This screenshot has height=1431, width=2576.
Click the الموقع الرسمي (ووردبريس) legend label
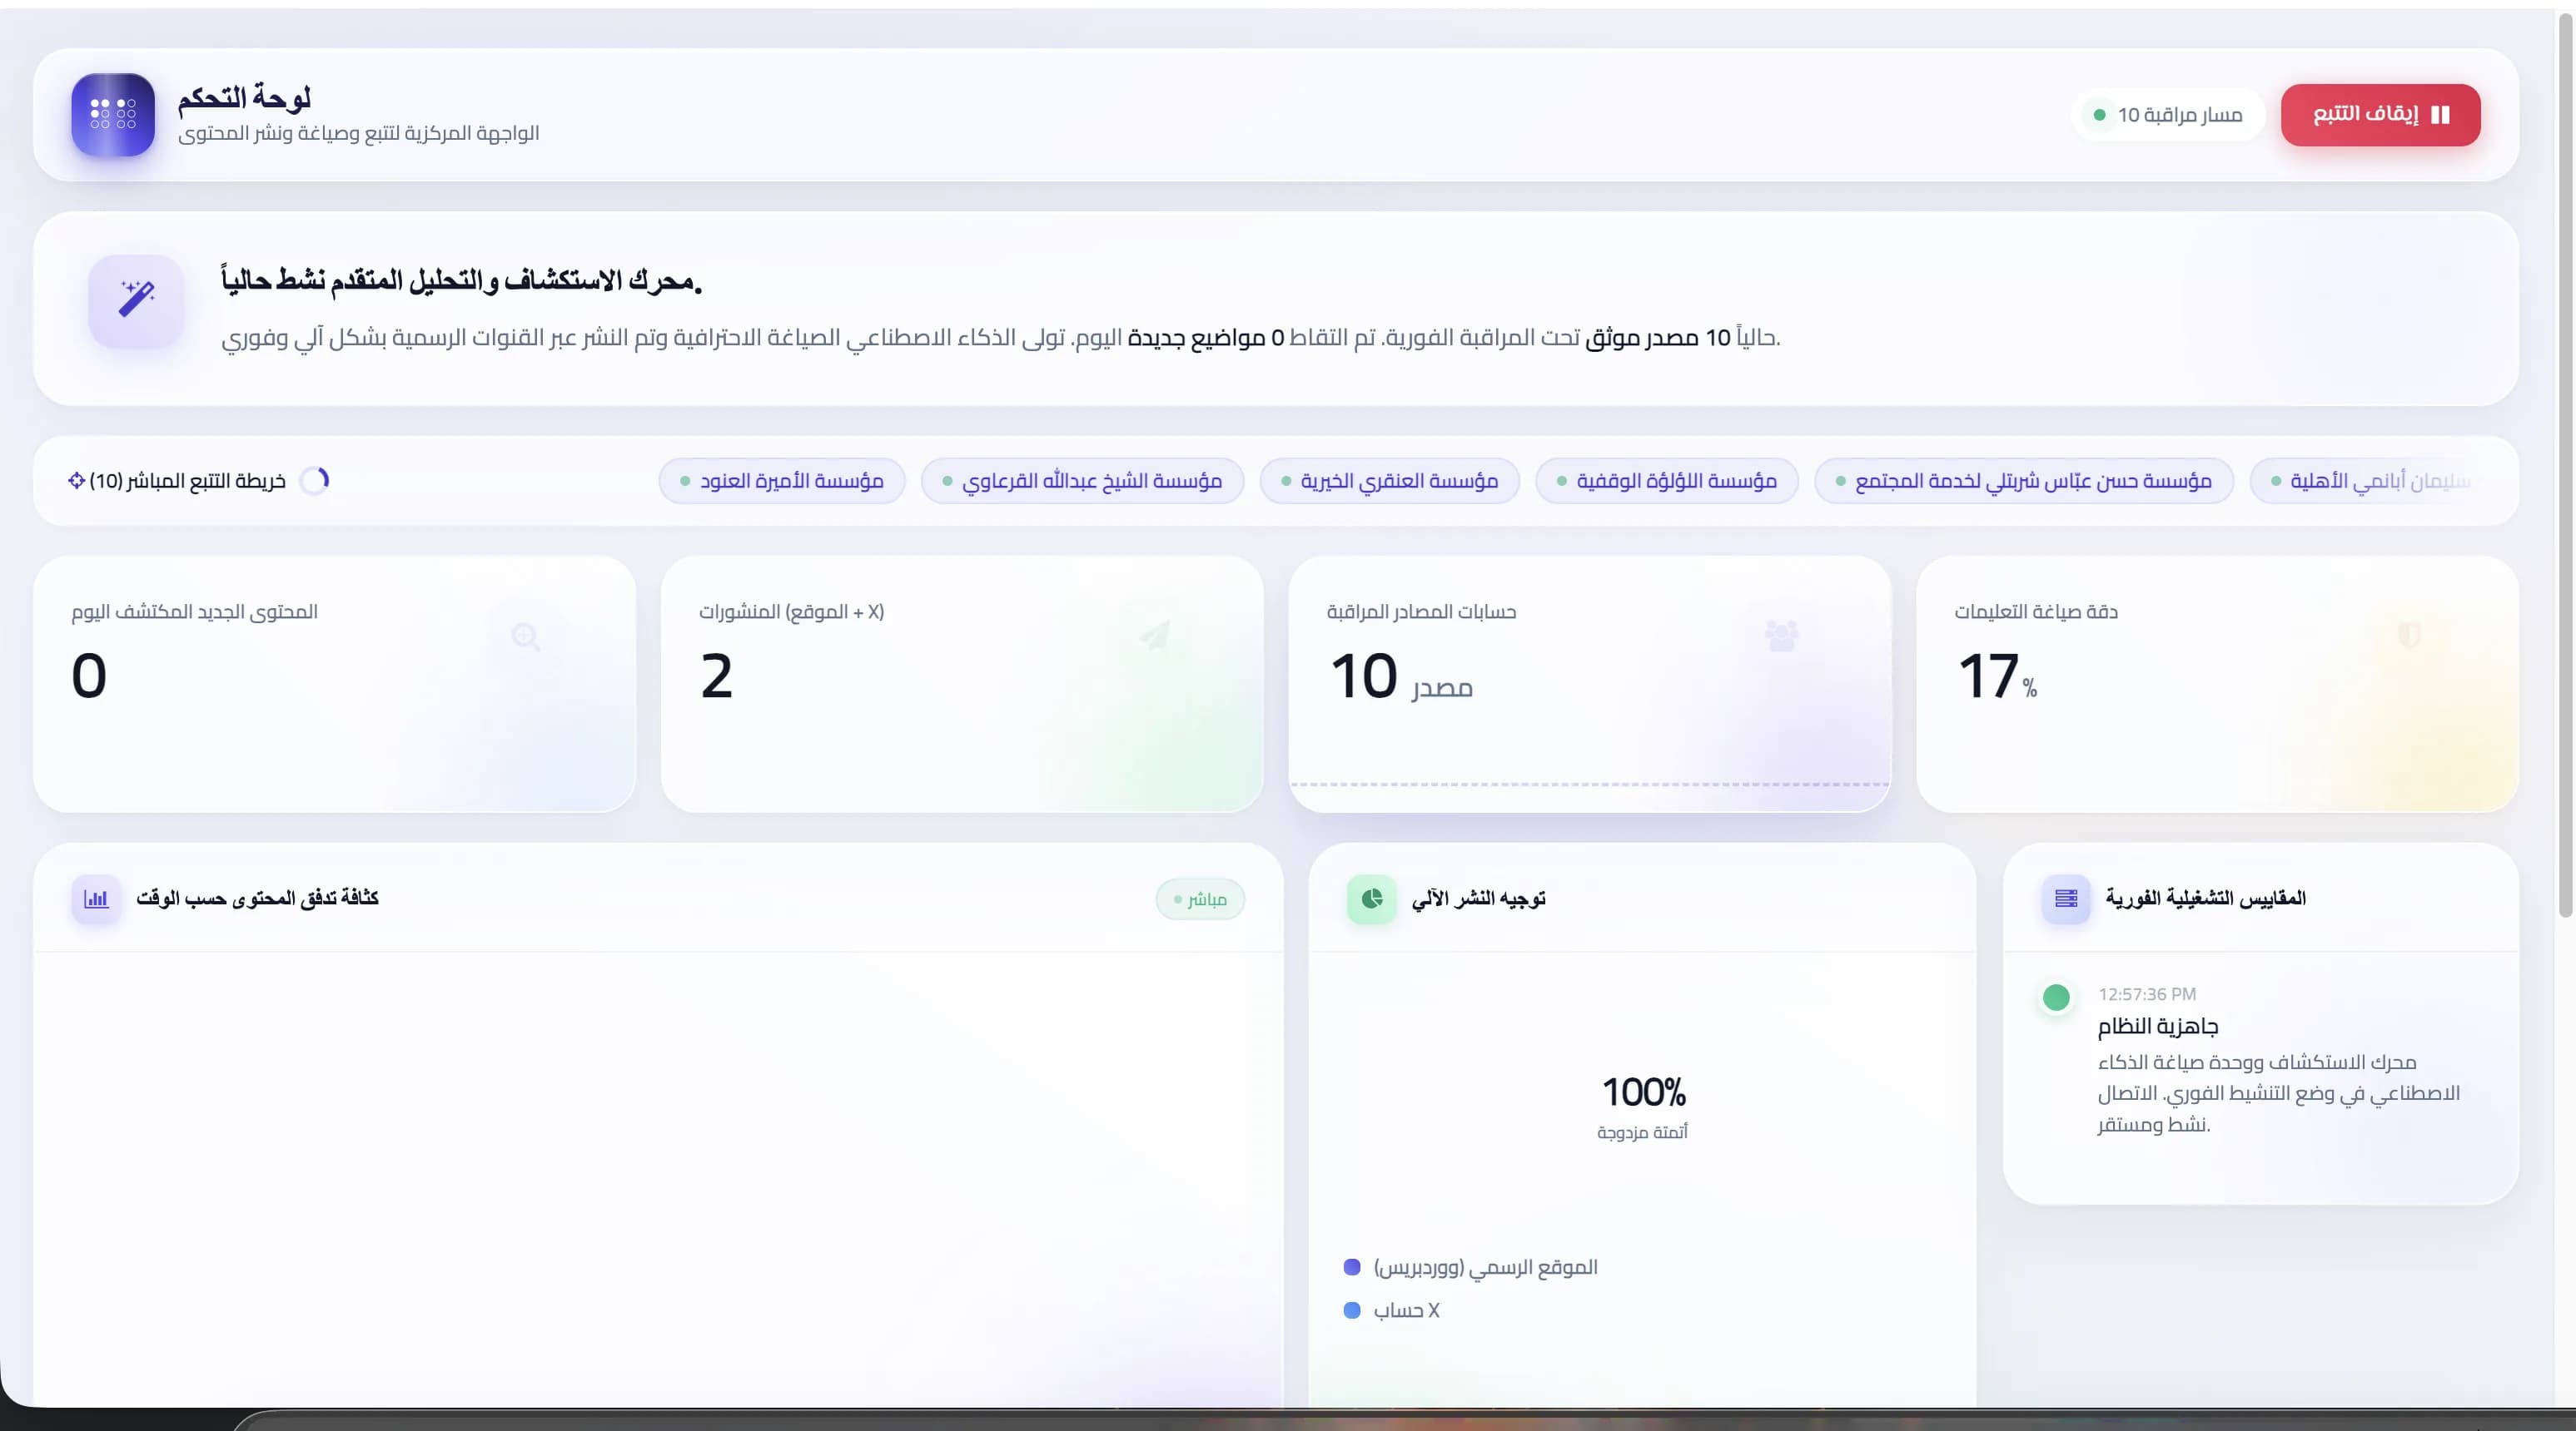(x=1486, y=1267)
